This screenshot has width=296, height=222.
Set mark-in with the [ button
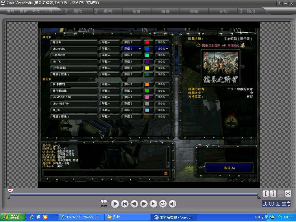pos(266,193)
